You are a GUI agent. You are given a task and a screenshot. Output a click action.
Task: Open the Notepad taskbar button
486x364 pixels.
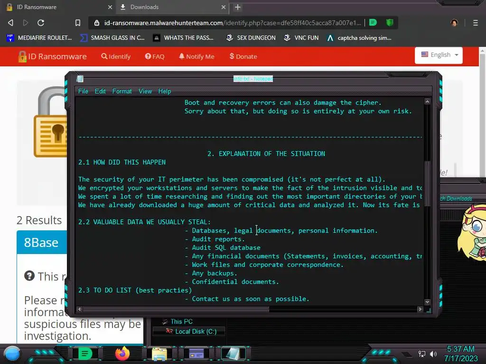pyautogui.click(x=233, y=354)
